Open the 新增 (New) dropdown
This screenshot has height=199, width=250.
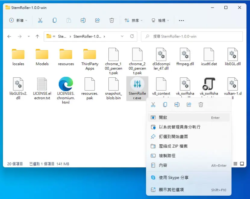click(18, 21)
